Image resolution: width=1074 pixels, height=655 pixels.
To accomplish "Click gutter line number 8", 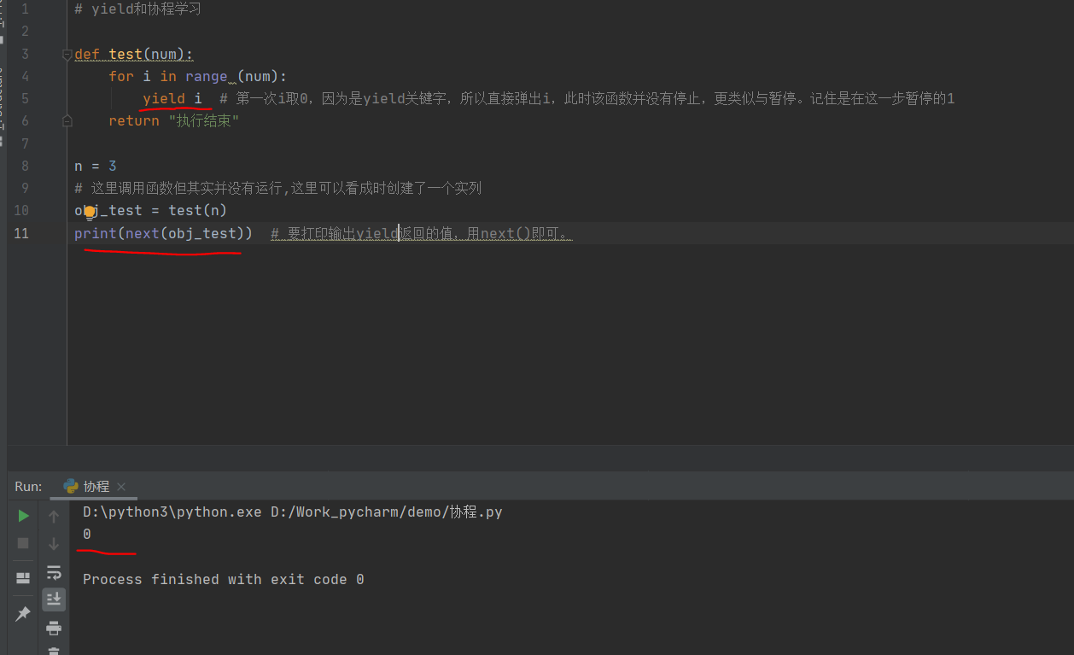I will click(x=24, y=166).
